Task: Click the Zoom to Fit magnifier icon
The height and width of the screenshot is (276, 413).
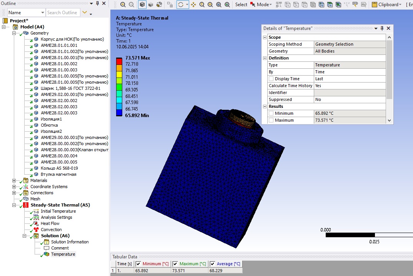Action: pos(219,5)
